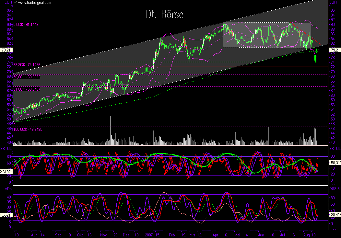Screen dimensions: 341x238
Task: Select the SSTOC indicator panel label
Action: [6, 148]
